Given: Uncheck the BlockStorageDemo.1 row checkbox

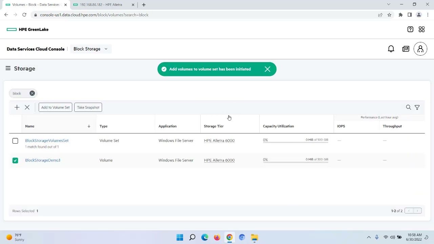Looking at the screenshot, I should pyautogui.click(x=15, y=160).
